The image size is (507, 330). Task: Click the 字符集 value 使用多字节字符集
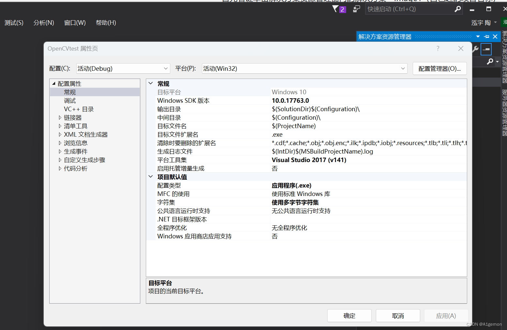coord(369,202)
